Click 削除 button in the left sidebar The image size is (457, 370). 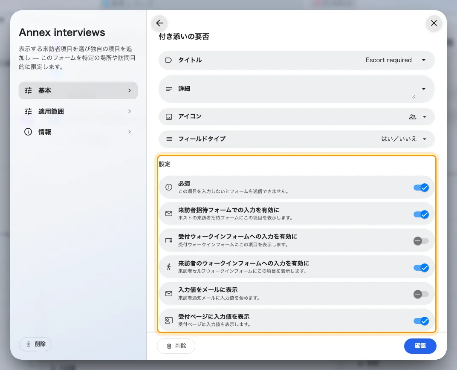point(35,344)
